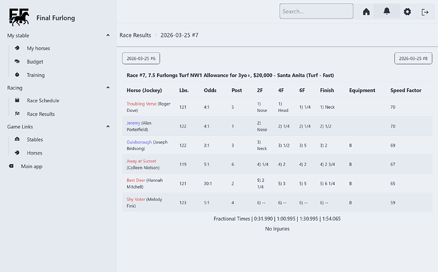438x272 pixels.
Task: Click the stopwatch icon beside Training
Action: tap(17, 75)
